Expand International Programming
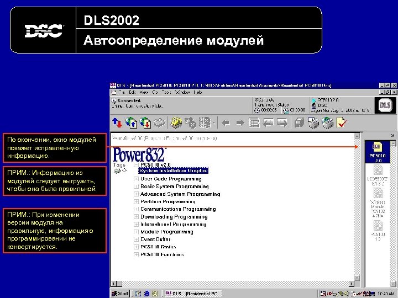Image resolution: width=398 pixels, height=298 pixels. tap(136, 224)
